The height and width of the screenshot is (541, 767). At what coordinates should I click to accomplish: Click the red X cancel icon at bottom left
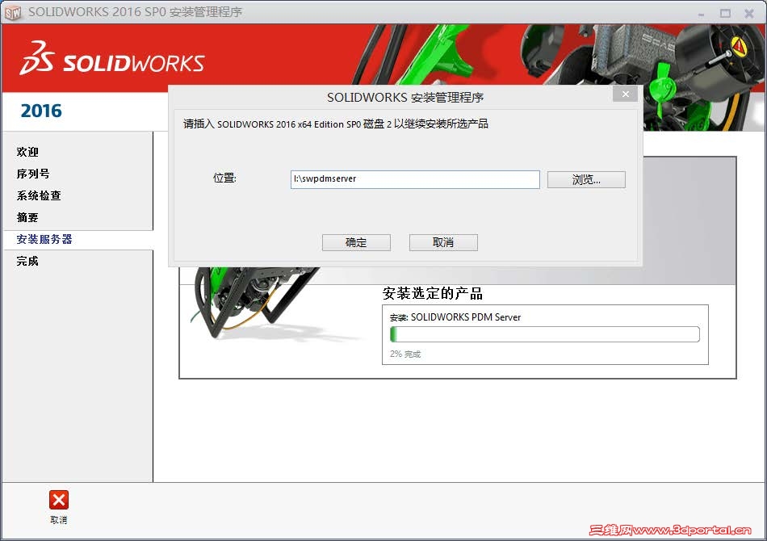click(59, 500)
